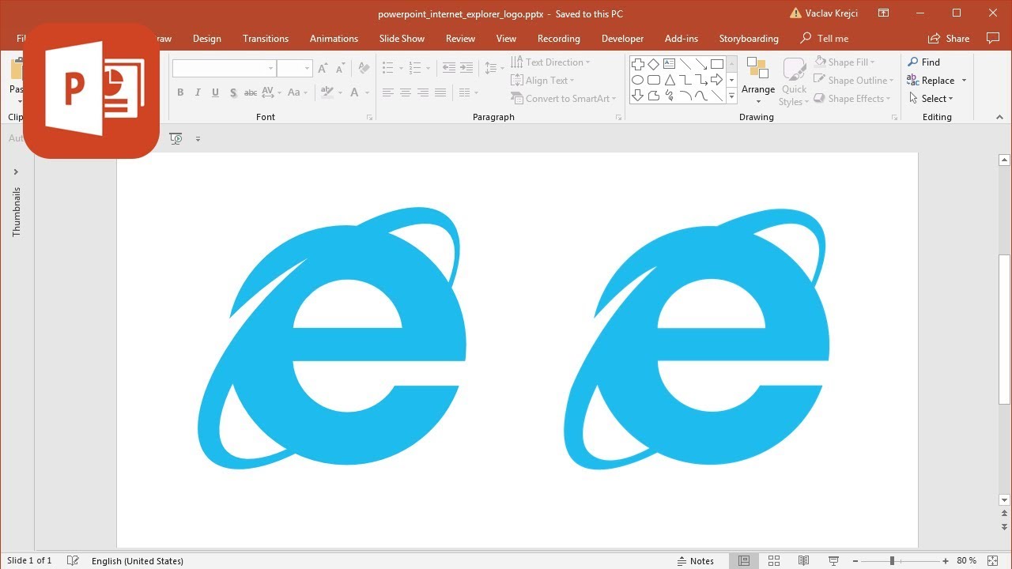Click Find in Editing group

pyautogui.click(x=923, y=62)
